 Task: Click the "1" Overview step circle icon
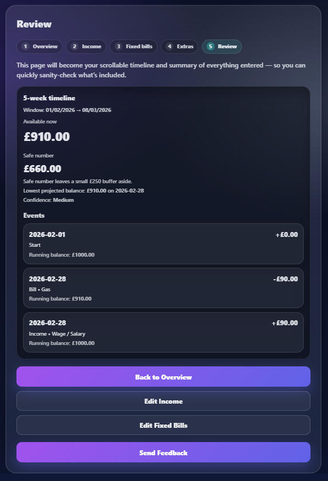point(25,47)
